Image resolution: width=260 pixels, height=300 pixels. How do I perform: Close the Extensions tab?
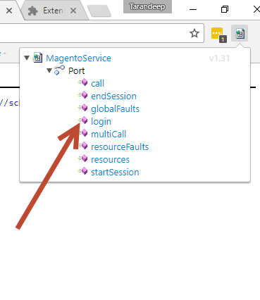[73, 11]
